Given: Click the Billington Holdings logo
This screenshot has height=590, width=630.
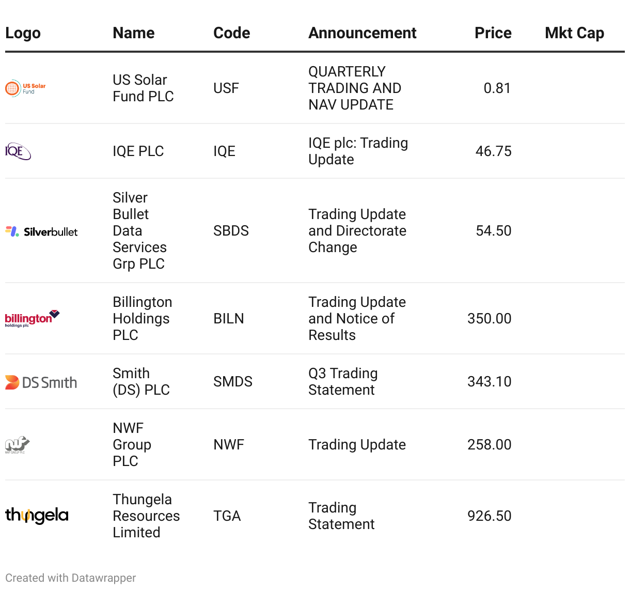Looking at the screenshot, I should pyautogui.click(x=33, y=319).
